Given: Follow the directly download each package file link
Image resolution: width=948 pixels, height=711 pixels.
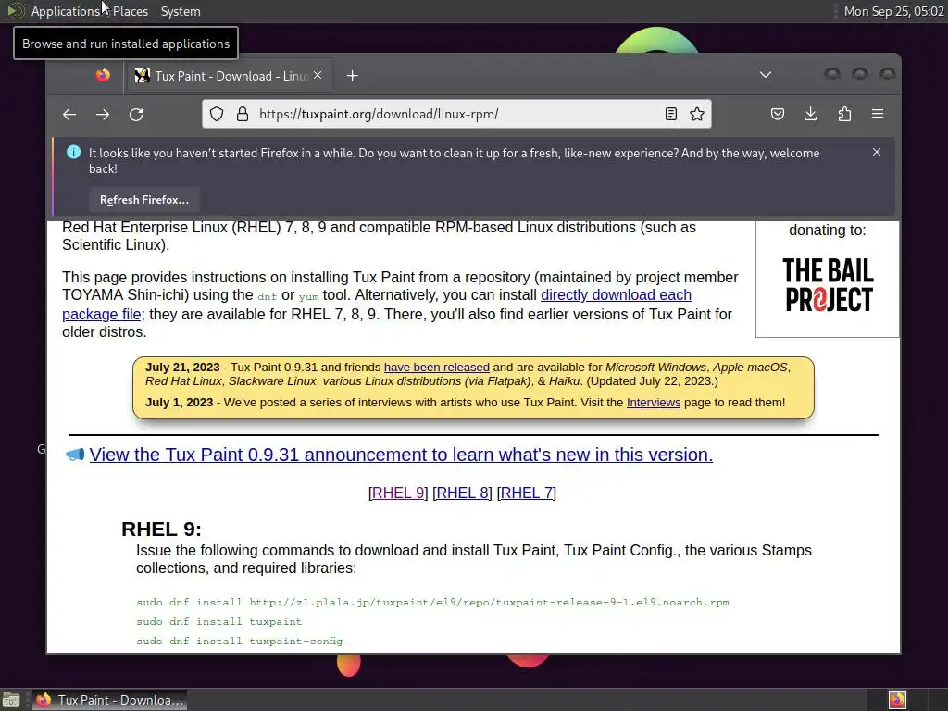Looking at the screenshot, I should (x=616, y=295).
